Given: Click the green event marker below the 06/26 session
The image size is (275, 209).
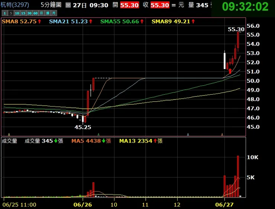Looking at the screenshot, I should (x=98, y=134).
